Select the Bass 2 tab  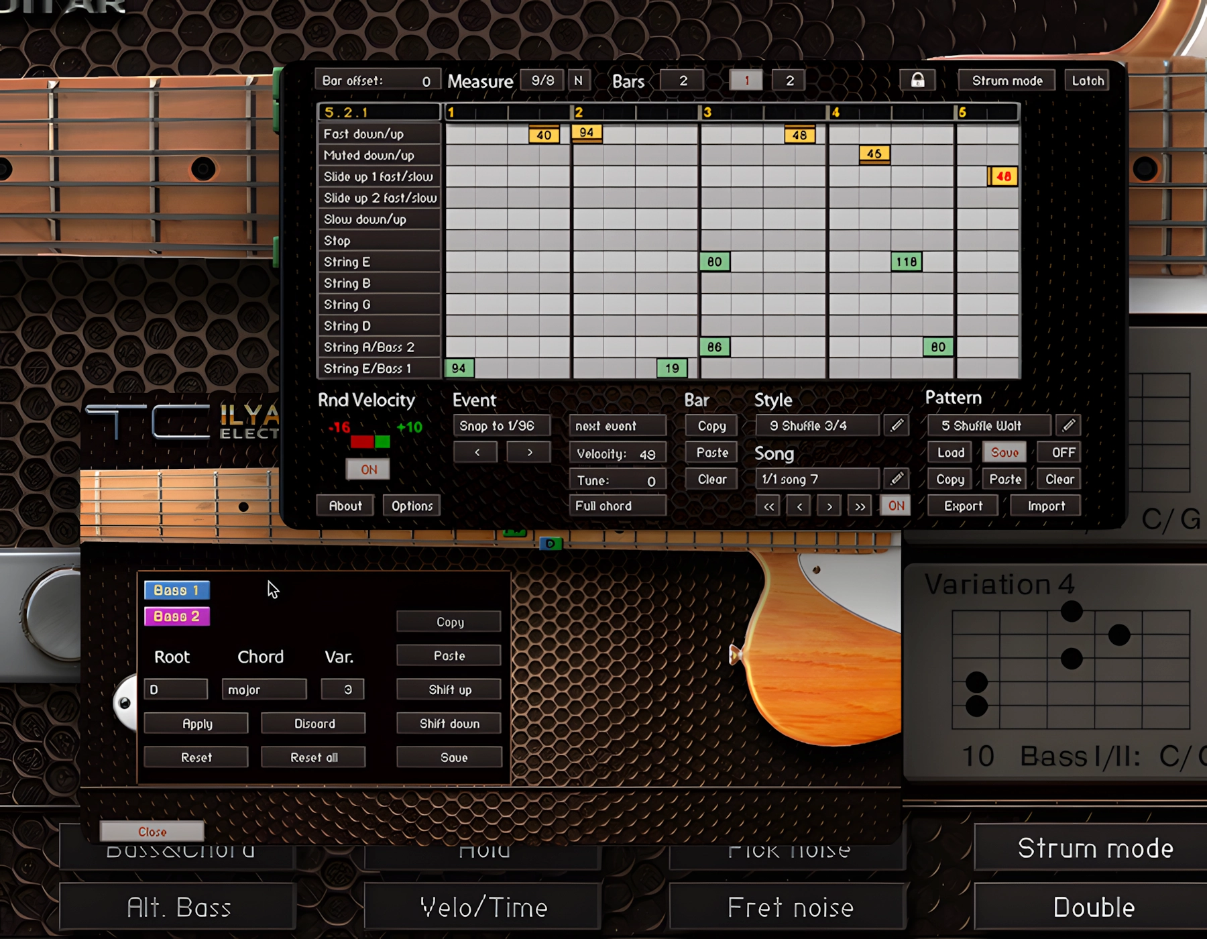[177, 616]
